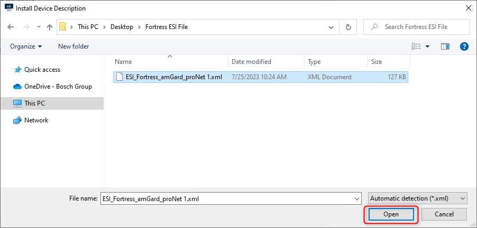This screenshot has width=477, height=228.
Task: Toggle the preview pane icon
Action: 445,46
